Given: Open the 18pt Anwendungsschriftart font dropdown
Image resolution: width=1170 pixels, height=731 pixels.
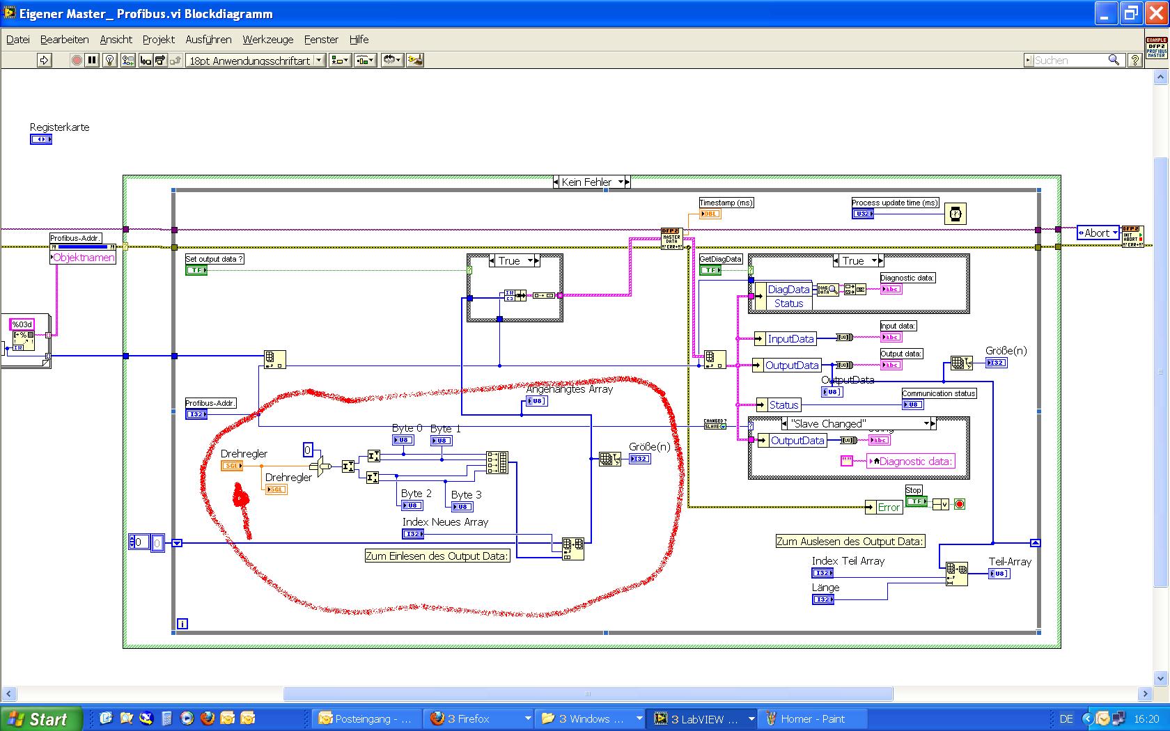Looking at the screenshot, I should coord(255,61).
